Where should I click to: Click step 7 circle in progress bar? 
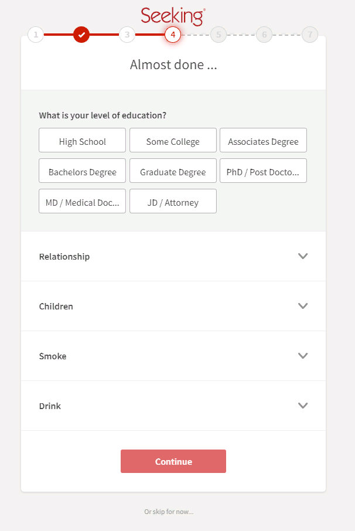pos(310,35)
